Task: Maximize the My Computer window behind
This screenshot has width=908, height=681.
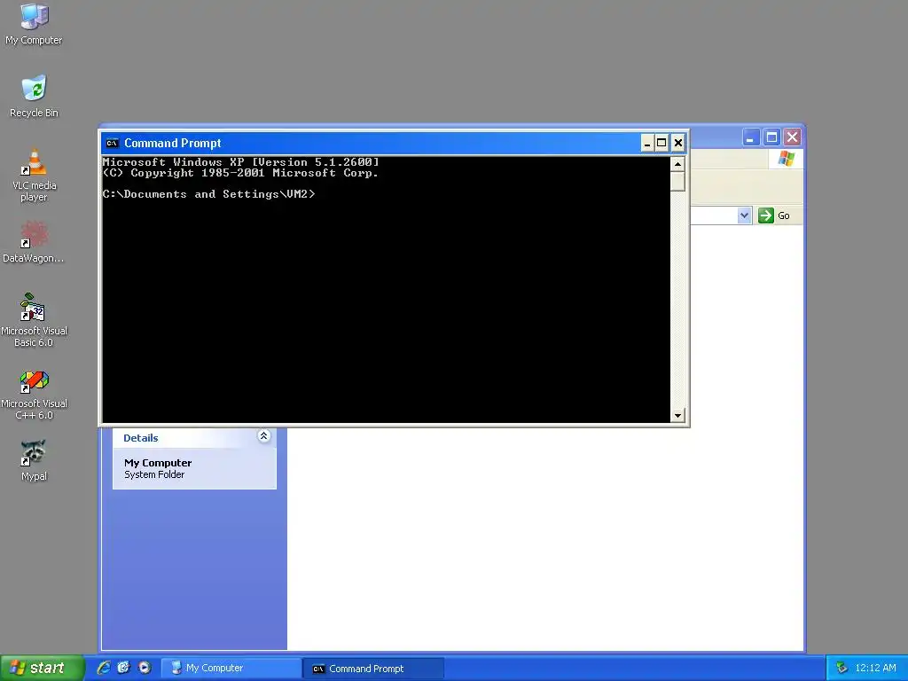Action: pos(771,137)
